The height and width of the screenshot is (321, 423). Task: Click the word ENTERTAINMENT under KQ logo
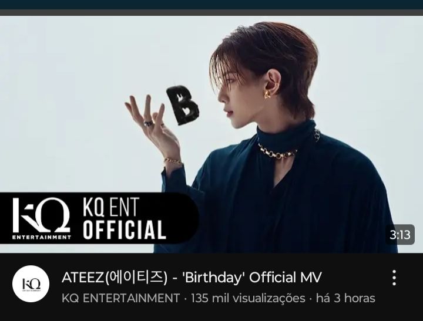tap(42, 237)
